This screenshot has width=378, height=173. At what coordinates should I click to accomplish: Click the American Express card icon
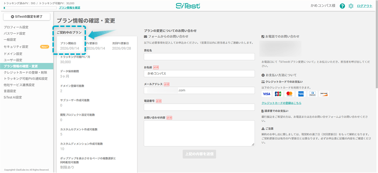pos(301,94)
